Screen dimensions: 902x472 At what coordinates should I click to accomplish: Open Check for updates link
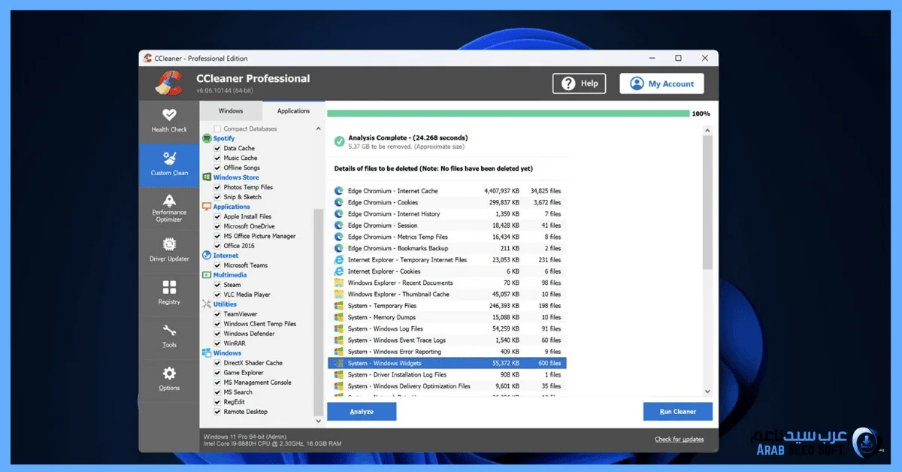679,438
